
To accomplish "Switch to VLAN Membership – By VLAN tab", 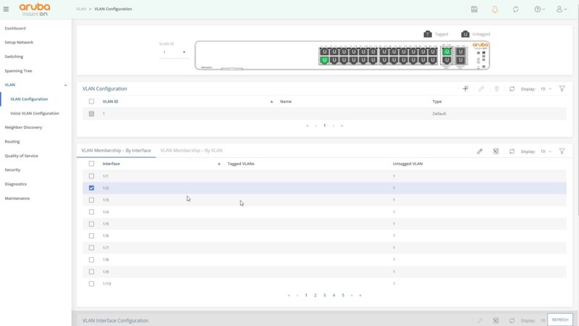I will [191, 151].
